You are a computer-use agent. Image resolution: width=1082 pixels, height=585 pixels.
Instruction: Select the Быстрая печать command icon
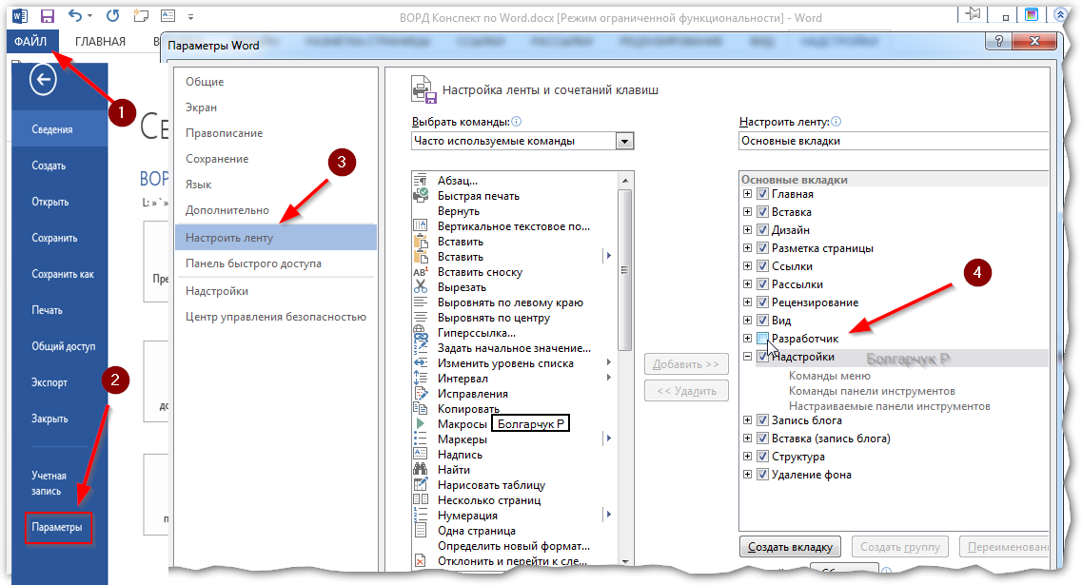click(421, 196)
